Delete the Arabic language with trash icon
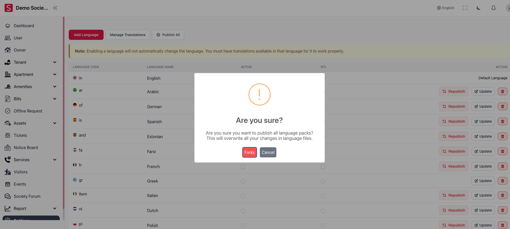The image size is (510, 229). tap(502, 91)
